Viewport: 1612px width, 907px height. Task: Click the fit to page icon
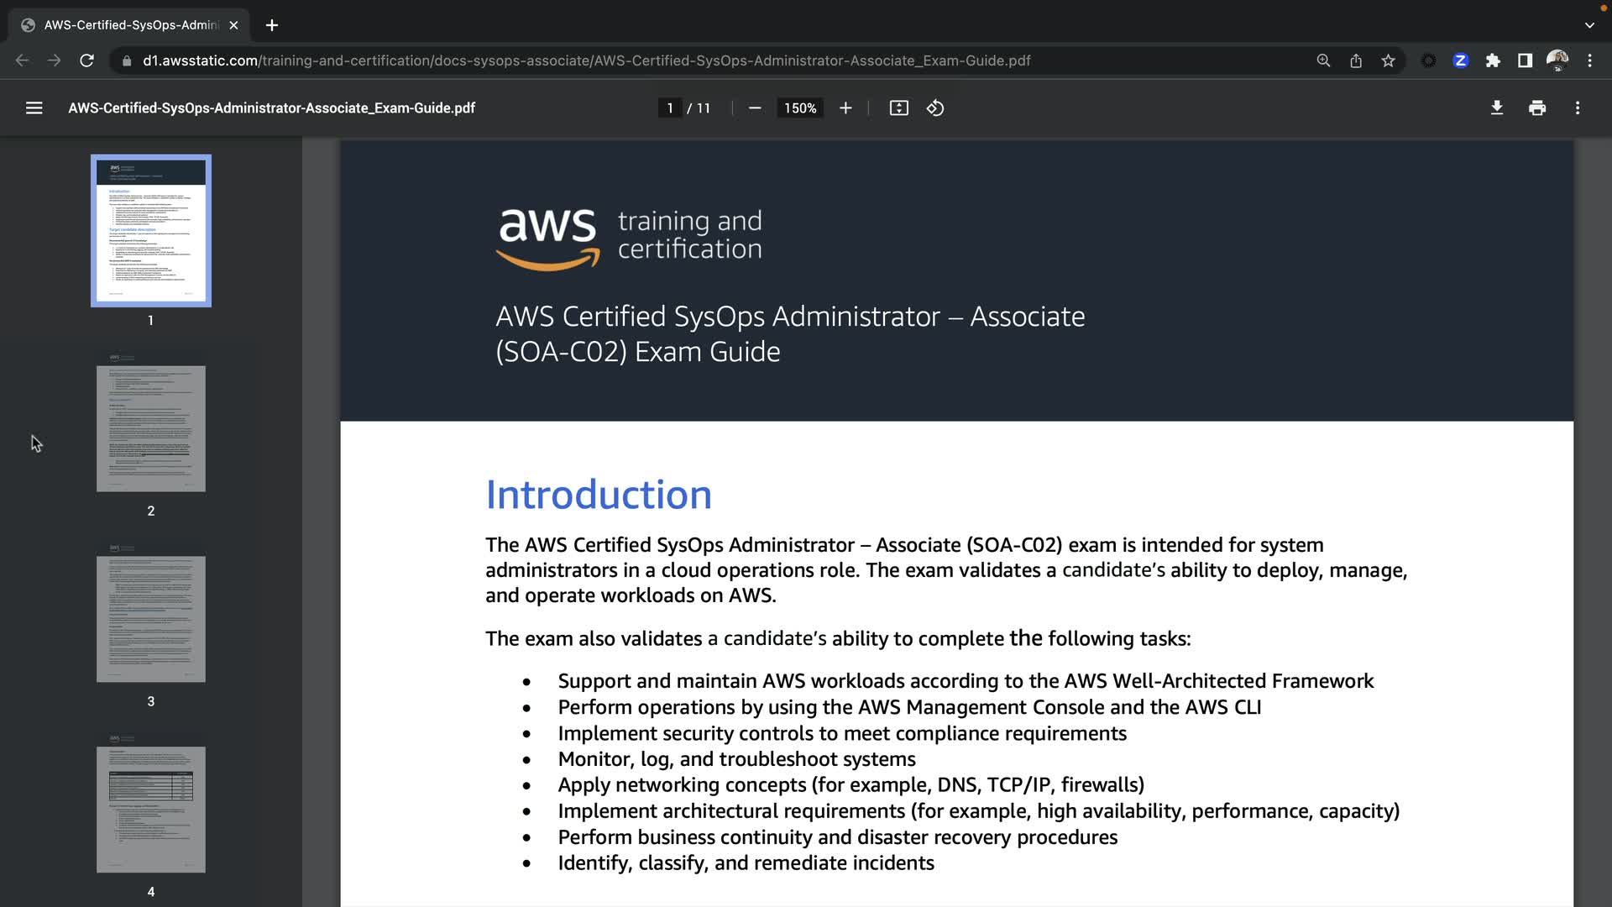click(898, 108)
